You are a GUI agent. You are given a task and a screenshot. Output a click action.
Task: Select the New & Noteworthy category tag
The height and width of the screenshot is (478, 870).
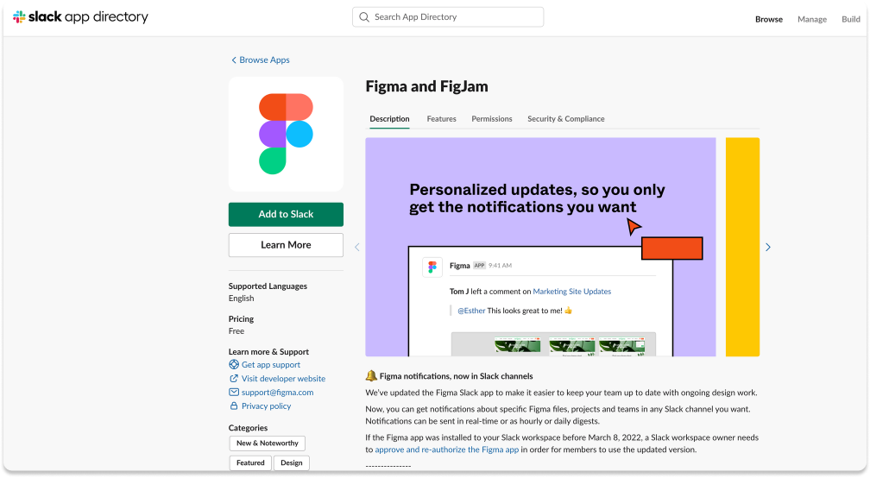coord(268,443)
